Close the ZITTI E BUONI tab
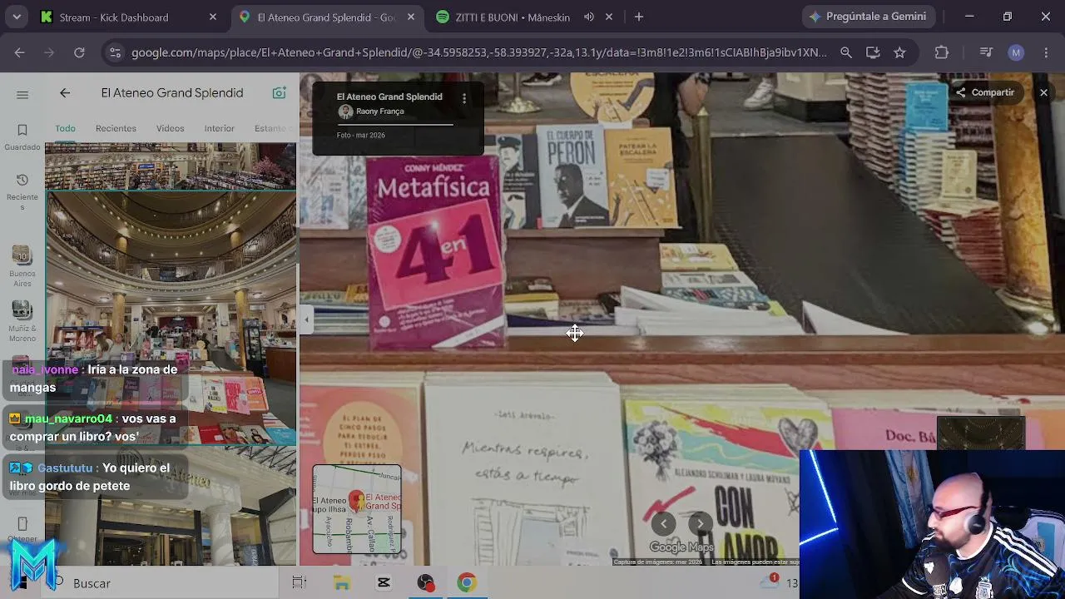 point(609,17)
